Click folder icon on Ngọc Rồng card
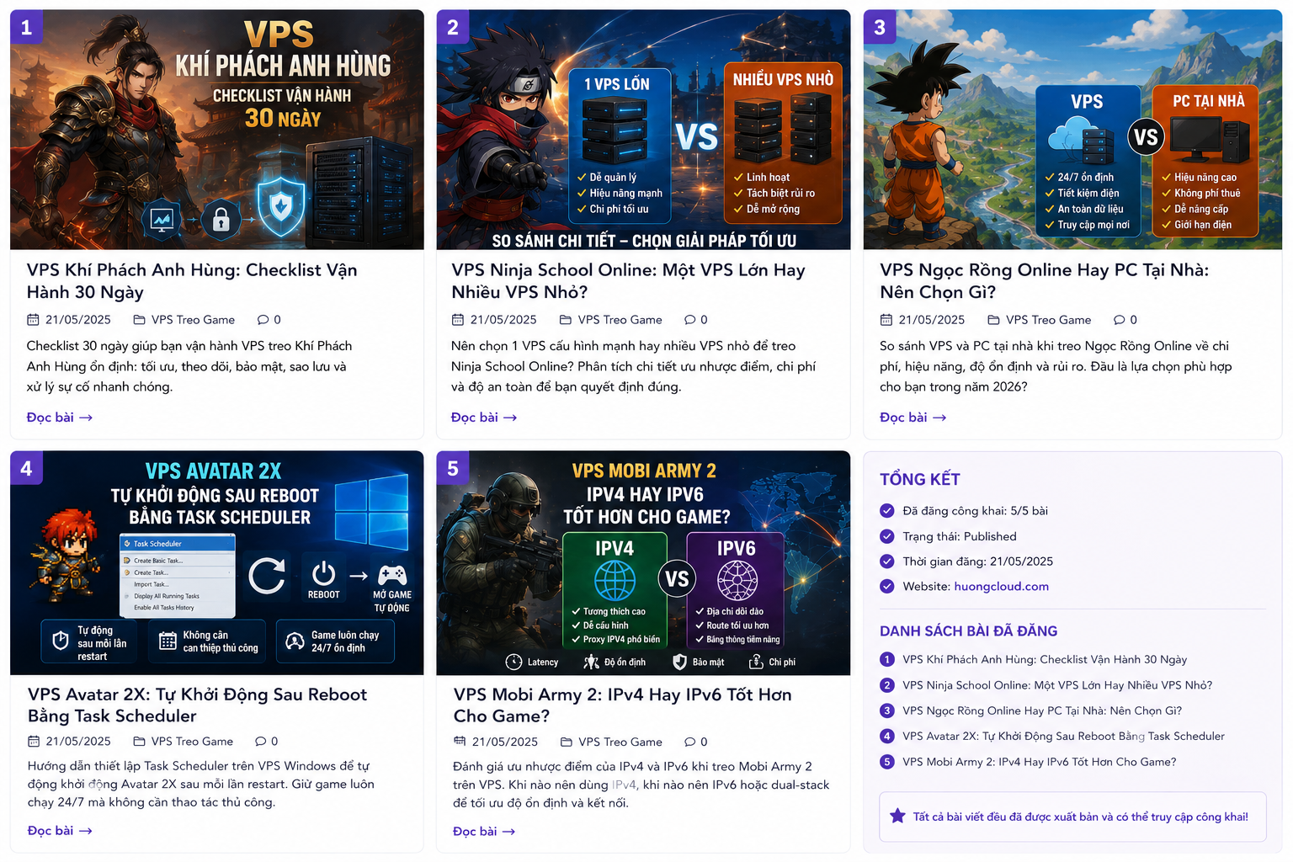This screenshot has width=1293, height=862. click(993, 320)
